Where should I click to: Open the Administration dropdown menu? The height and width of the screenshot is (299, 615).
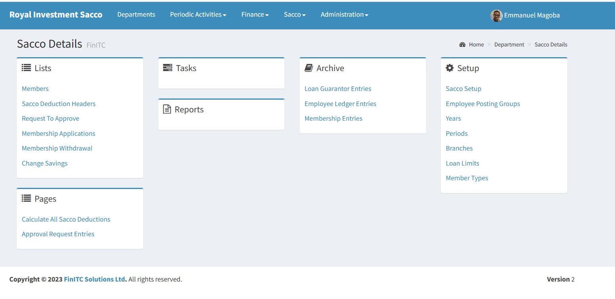(344, 14)
